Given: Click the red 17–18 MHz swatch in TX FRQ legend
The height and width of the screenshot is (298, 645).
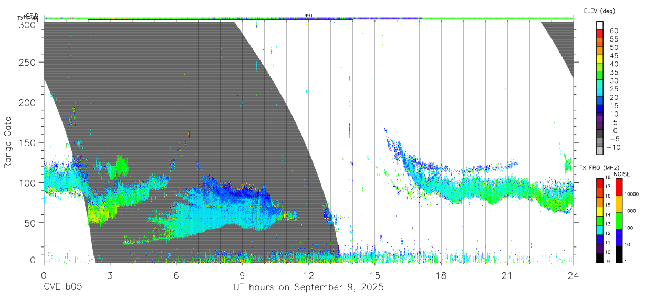Looking at the screenshot, I should [x=599, y=182].
